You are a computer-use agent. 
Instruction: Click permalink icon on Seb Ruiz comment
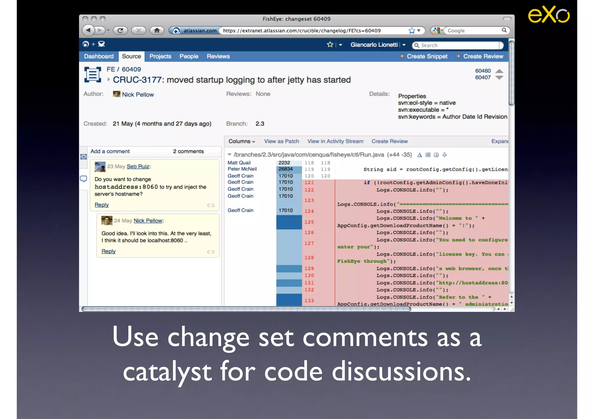click(211, 205)
